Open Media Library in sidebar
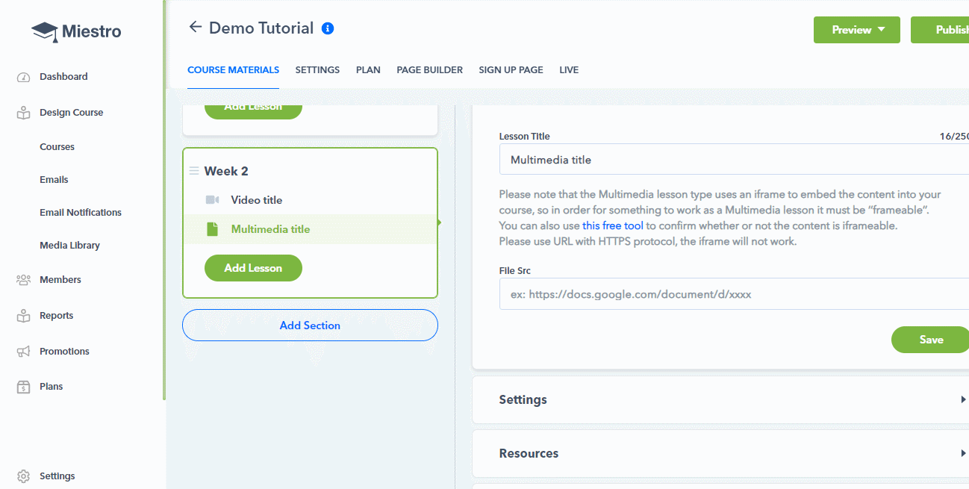 tap(69, 246)
